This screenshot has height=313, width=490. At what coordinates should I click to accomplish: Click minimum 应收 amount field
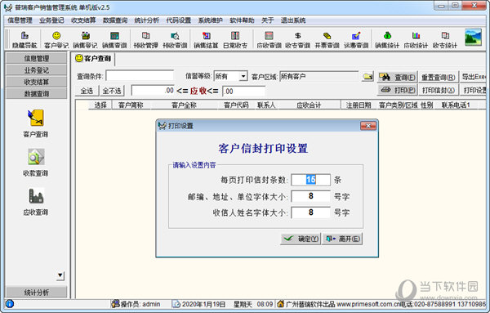[x=153, y=91]
